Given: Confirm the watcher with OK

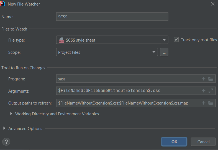Looking at the screenshot, I should point(174,142).
